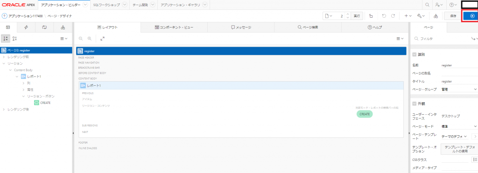Open the shared components icon in toolbar
This screenshot has height=173, width=478.
tap(436, 16)
